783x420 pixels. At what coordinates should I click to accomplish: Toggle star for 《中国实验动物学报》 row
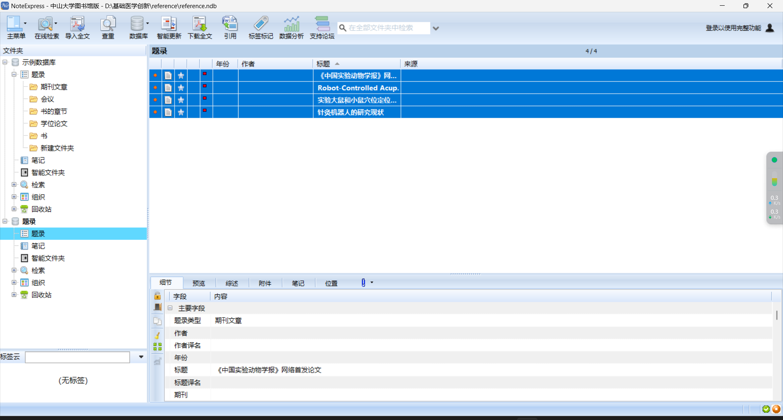(181, 75)
